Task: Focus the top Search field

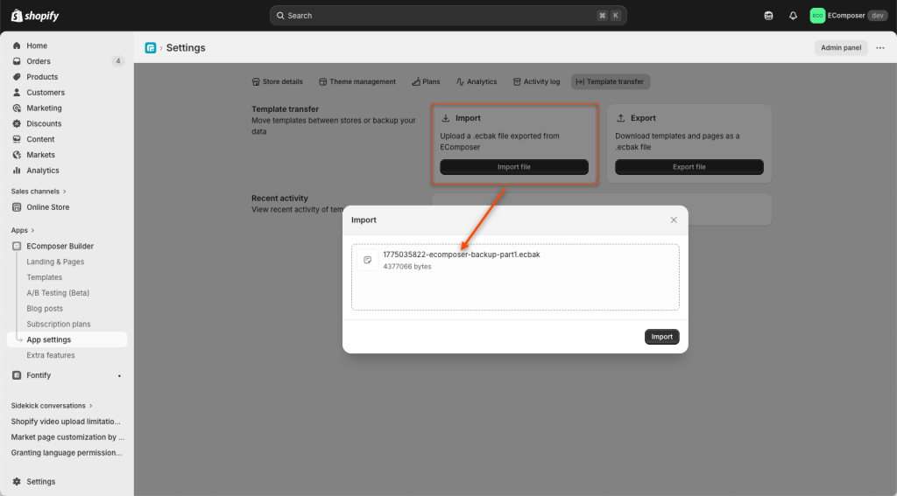Action: [448, 16]
